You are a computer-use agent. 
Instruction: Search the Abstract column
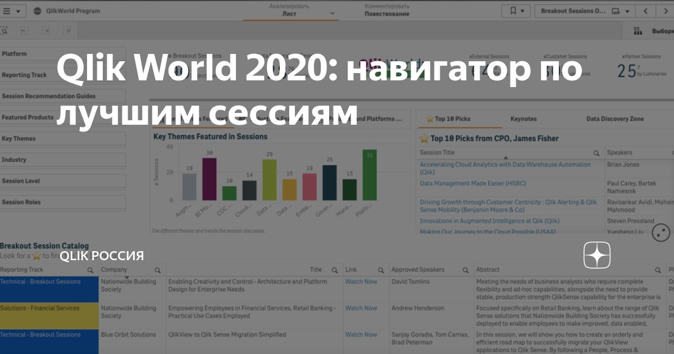[659, 270]
